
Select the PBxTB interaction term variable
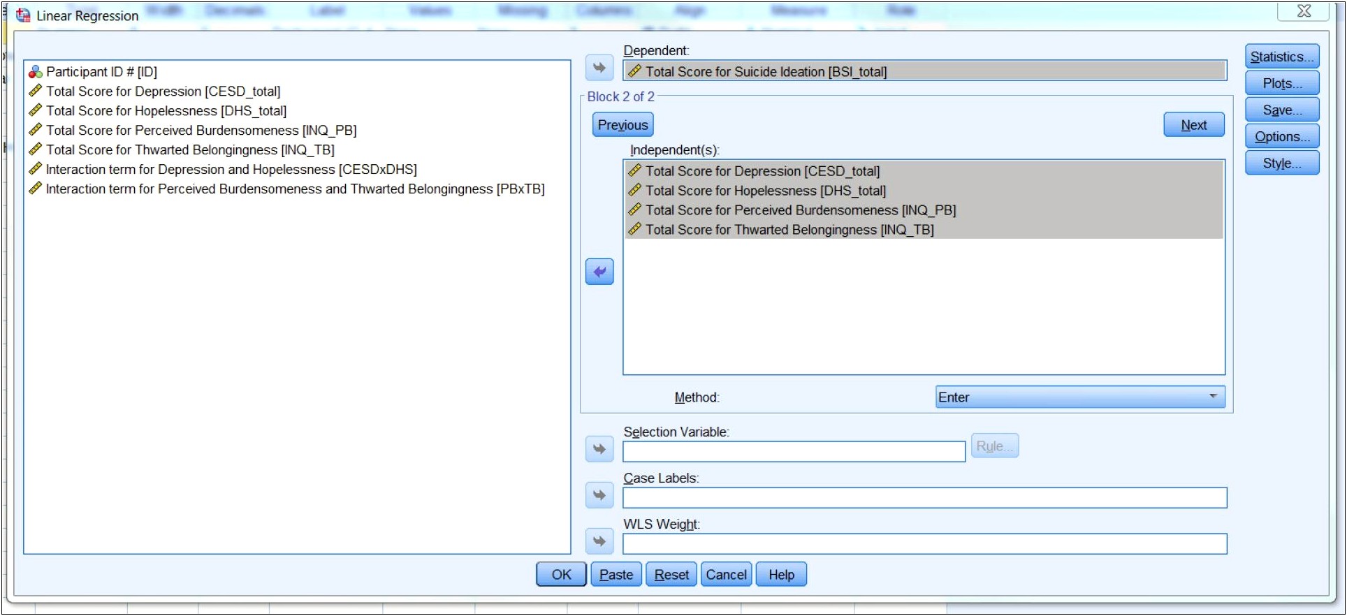295,189
